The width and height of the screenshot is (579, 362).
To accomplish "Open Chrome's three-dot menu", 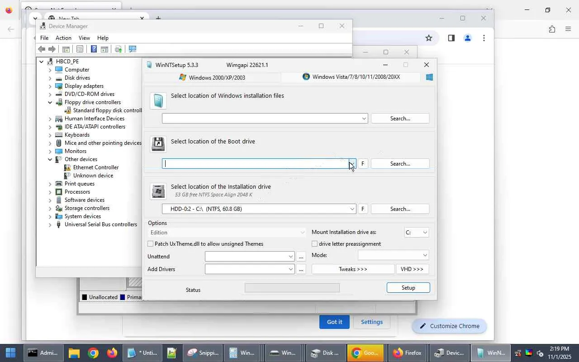I will point(484,38).
